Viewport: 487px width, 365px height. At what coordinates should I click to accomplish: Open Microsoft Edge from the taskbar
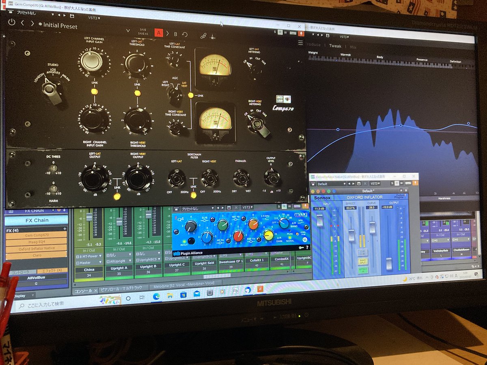(x=156, y=296)
